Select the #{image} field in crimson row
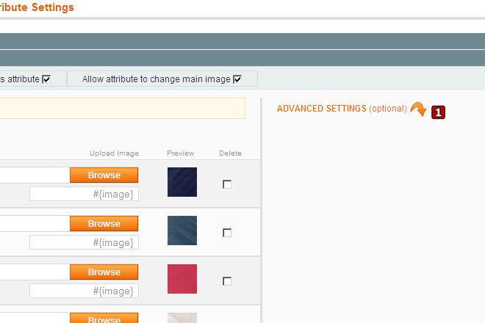The height and width of the screenshot is (323, 485). coord(84,291)
